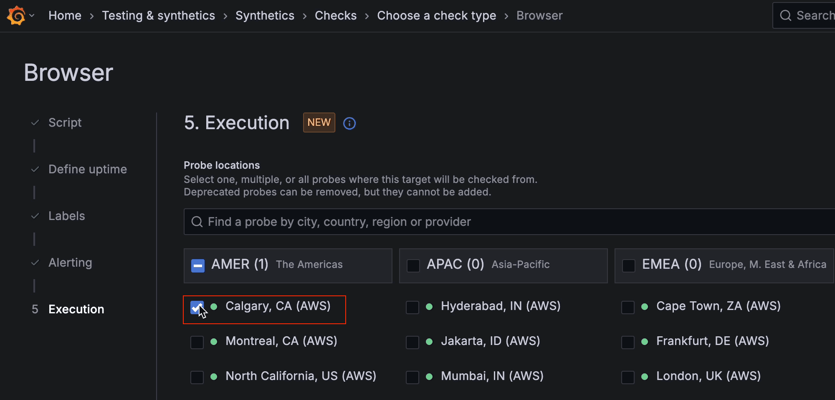Go to Choose a check type page
The width and height of the screenshot is (835, 400).
pos(436,15)
